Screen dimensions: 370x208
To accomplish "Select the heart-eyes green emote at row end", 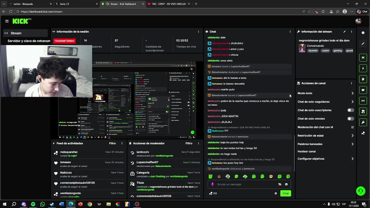I will (x=288, y=176).
